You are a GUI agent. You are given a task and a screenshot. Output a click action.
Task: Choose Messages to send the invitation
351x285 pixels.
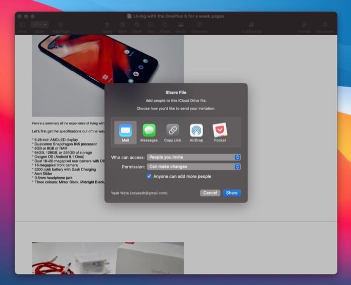(149, 132)
